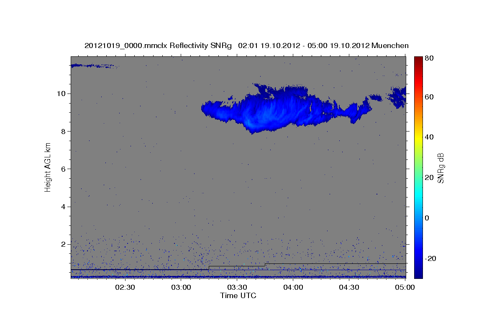The height and width of the screenshot is (334, 502).
Task: Click the height axis label 2
Action: point(64,244)
